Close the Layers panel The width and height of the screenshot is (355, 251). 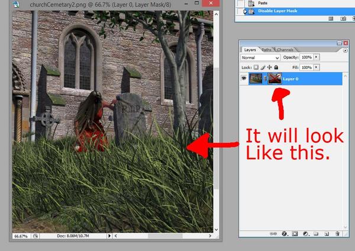click(x=346, y=43)
